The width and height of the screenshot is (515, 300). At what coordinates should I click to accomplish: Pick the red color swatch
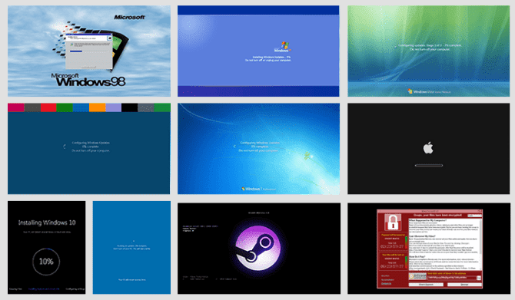point(48,107)
